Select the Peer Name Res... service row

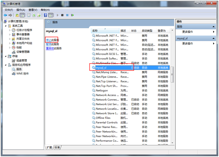coord(131,127)
